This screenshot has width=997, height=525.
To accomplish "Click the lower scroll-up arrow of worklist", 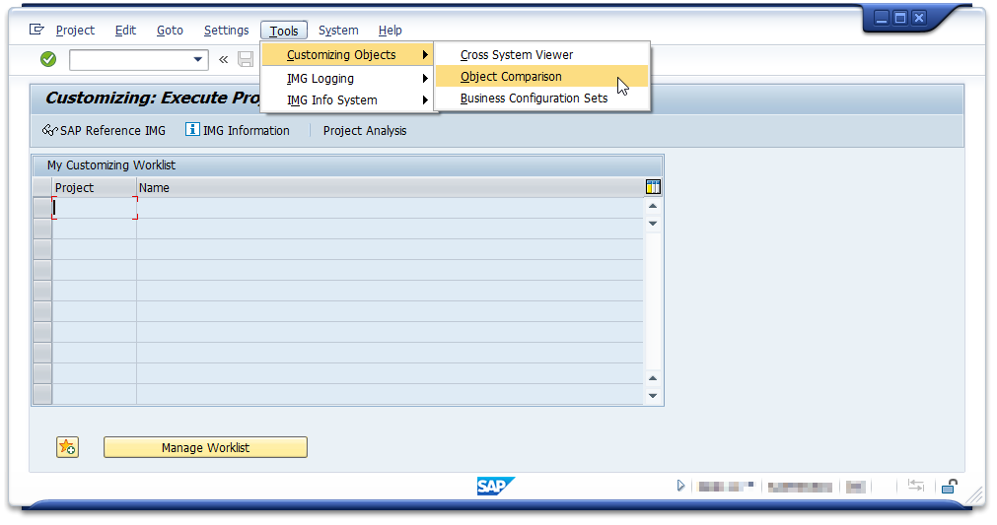I will pyautogui.click(x=653, y=378).
